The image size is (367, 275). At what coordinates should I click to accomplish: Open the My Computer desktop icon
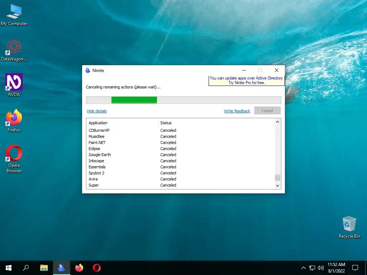click(14, 15)
